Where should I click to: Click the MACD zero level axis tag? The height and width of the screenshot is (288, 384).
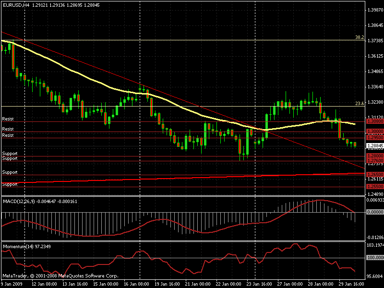pos(375,212)
